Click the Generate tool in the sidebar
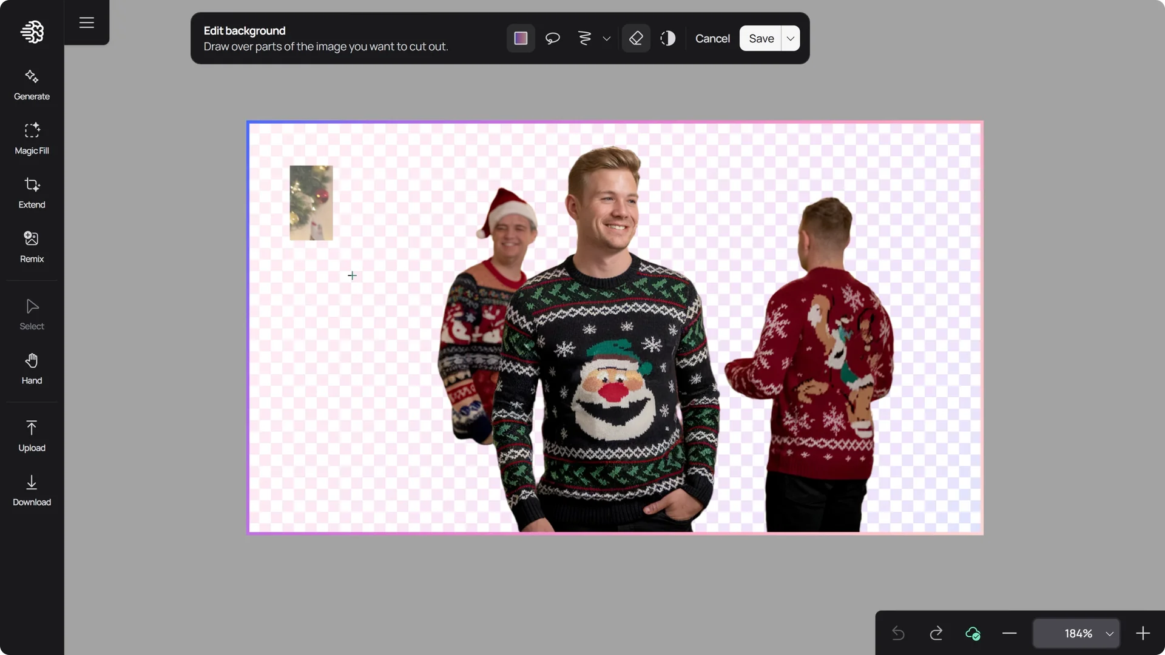1165x655 pixels. (x=32, y=84)
